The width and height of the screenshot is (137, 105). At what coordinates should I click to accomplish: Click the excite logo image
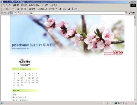(x=25, y=62)
